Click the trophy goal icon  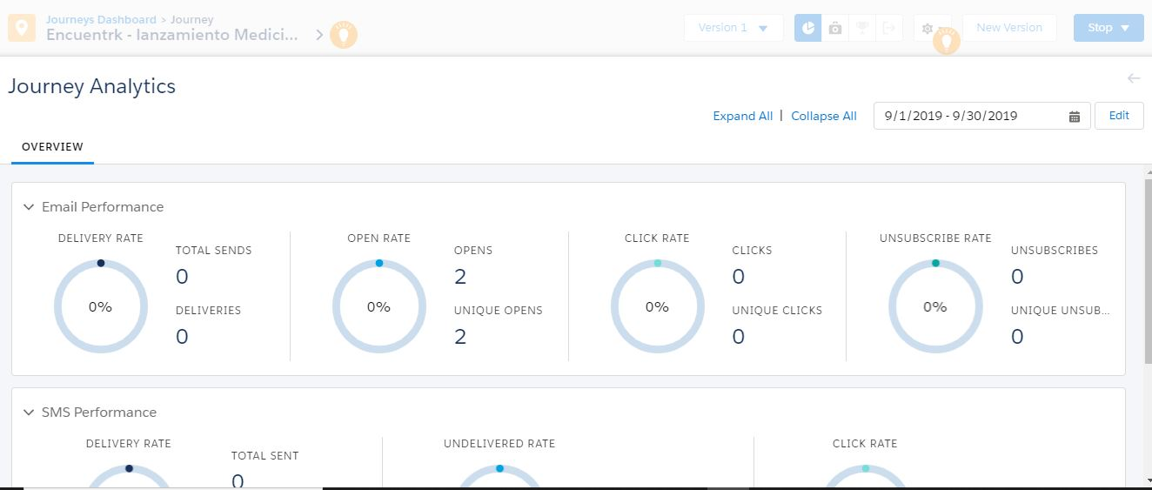[x=862, y=28]
